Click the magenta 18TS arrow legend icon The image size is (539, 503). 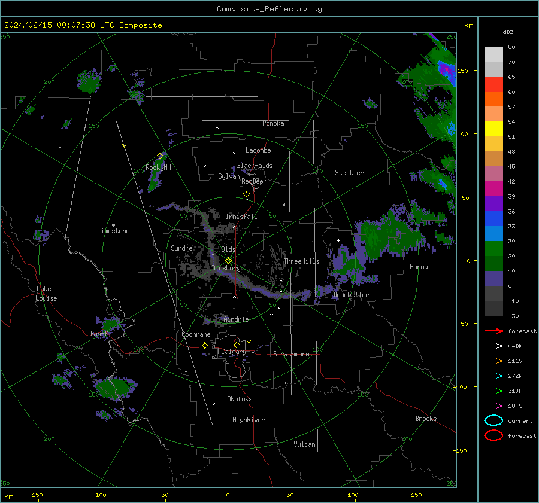(x=493, y=406)
